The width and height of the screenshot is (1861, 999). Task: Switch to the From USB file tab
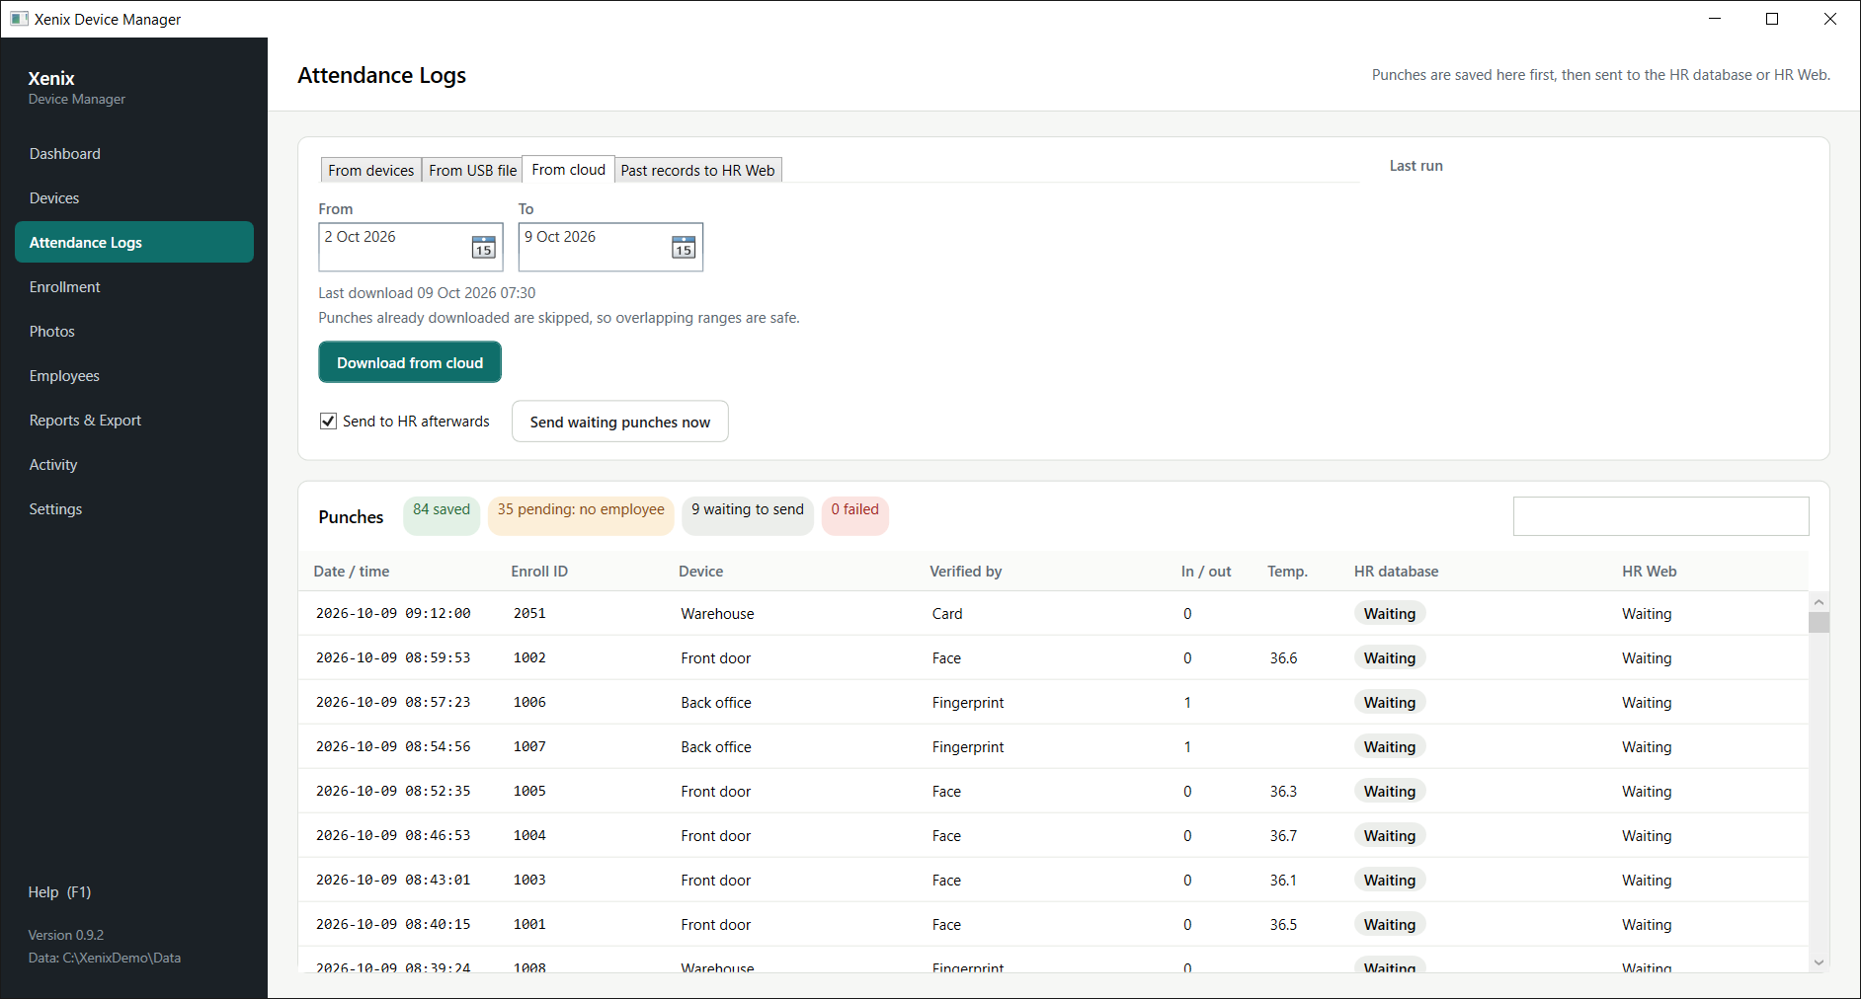pos(472,170)
